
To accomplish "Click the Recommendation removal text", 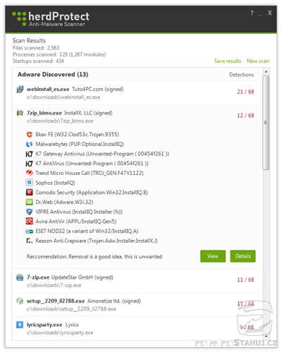I will [x=94, y=257].
